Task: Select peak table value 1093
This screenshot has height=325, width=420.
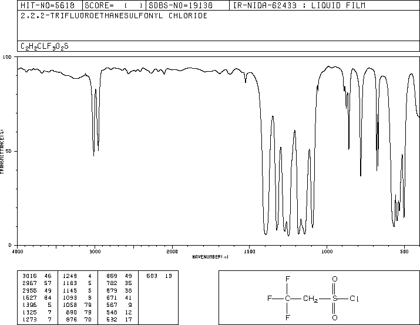Action: pos(70,297)
